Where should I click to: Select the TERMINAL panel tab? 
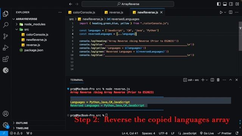(77, 80)
